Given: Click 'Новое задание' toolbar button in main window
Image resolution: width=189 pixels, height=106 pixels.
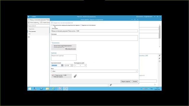Looking at the screenshot, I should coord(33,22).
